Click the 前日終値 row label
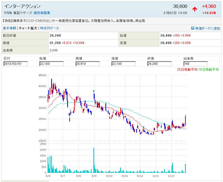 pos(9,36)
